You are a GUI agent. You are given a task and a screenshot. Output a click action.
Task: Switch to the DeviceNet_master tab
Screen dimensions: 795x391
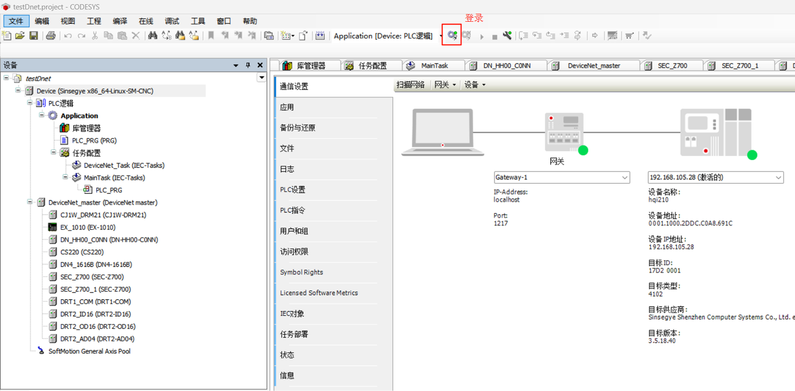tap(593, 66)
